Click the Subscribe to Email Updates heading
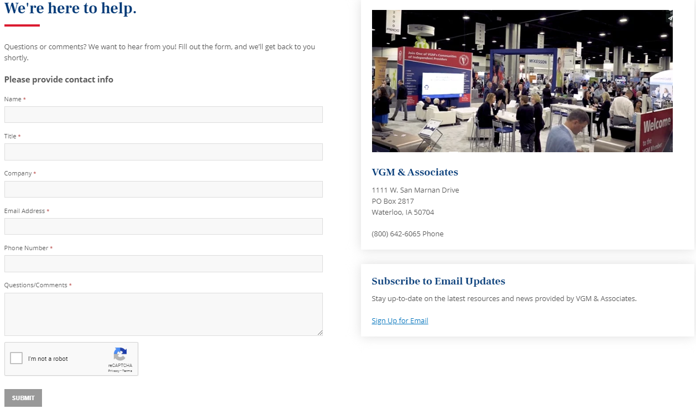 (x=438, y=281)
